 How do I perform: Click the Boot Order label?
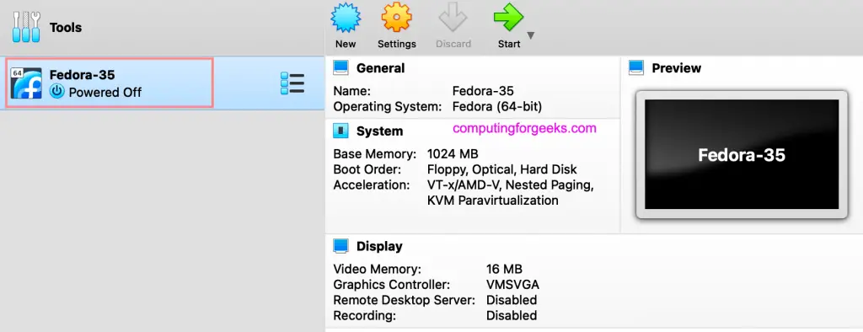pyautogui.click(x=367, y=169)
